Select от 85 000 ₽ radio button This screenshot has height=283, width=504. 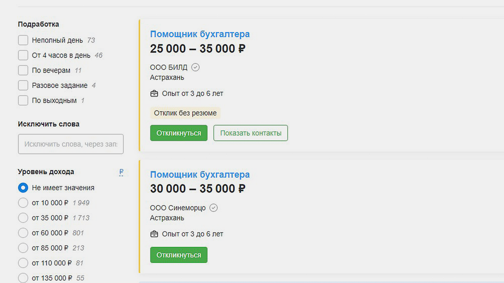pos(23,248)
